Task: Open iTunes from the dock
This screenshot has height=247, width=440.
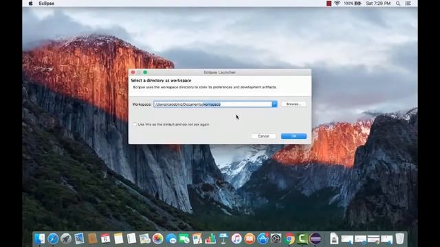Action: (236, 239)
